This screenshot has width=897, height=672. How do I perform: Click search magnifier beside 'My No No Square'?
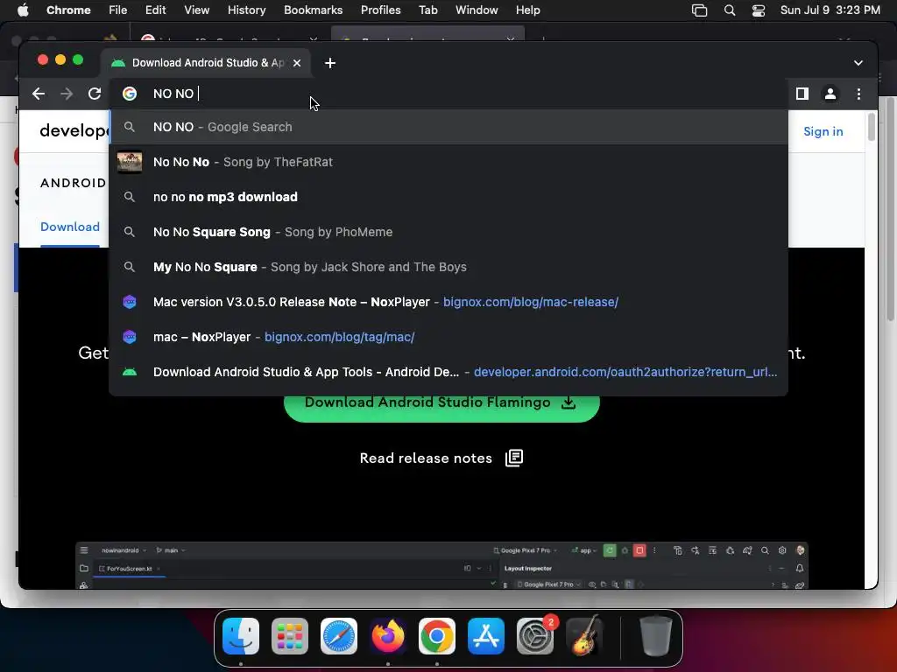[x=130, y=267]
